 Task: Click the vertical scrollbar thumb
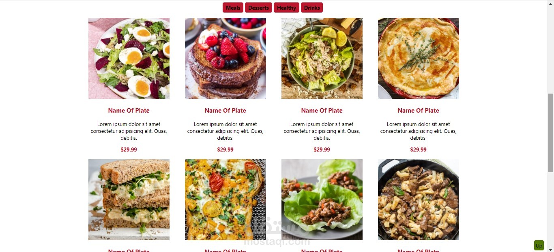[550, 133]
